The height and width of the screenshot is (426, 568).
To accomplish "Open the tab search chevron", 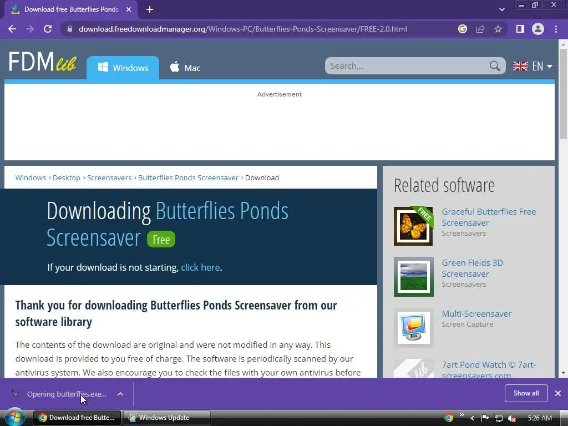I will click(501, 9).
